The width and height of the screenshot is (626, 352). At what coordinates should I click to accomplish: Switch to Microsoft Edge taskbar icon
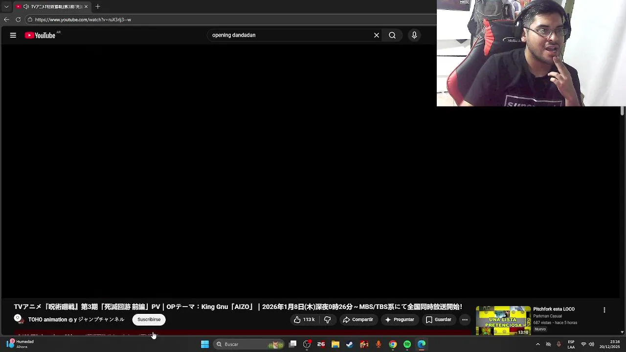pos(422,344)
